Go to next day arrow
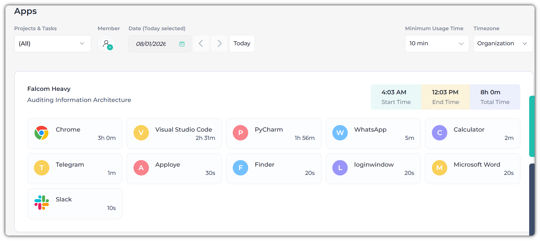The image size is (540, 241). pyautogui.click(x=219, y=44)
